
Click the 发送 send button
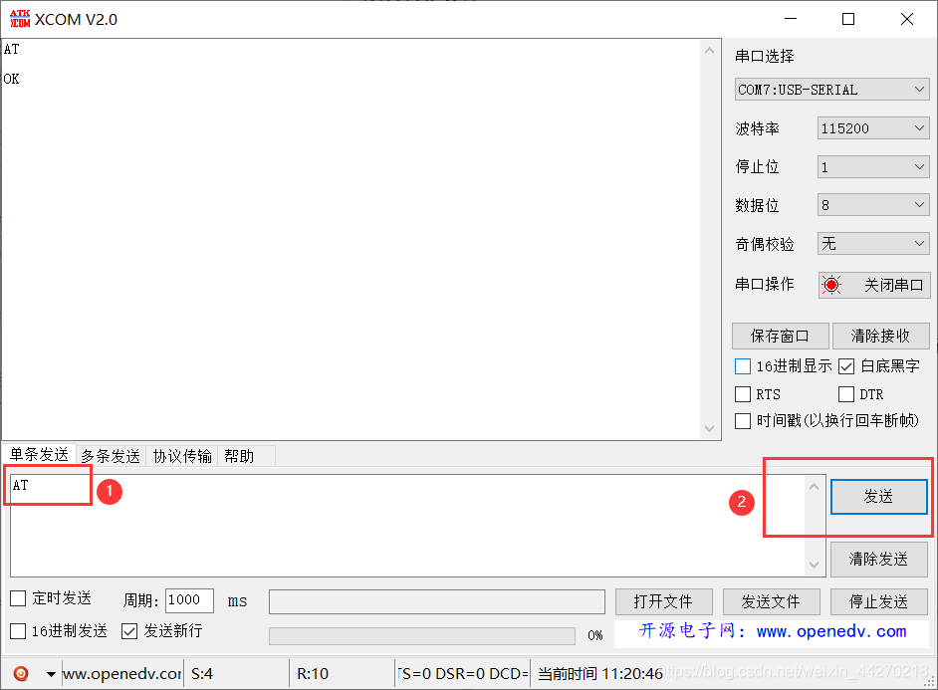click(879, 496)
